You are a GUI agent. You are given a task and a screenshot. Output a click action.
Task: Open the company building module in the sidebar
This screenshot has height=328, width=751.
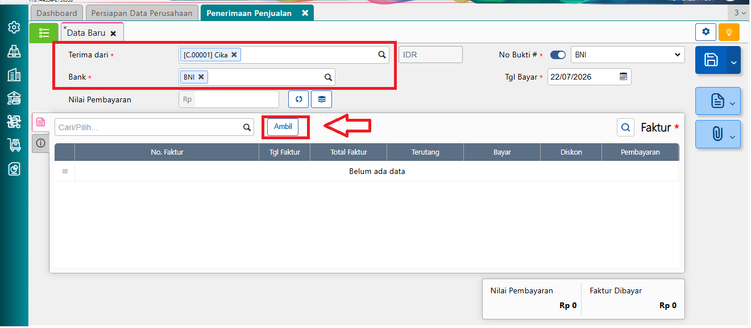tap(14, 74)
